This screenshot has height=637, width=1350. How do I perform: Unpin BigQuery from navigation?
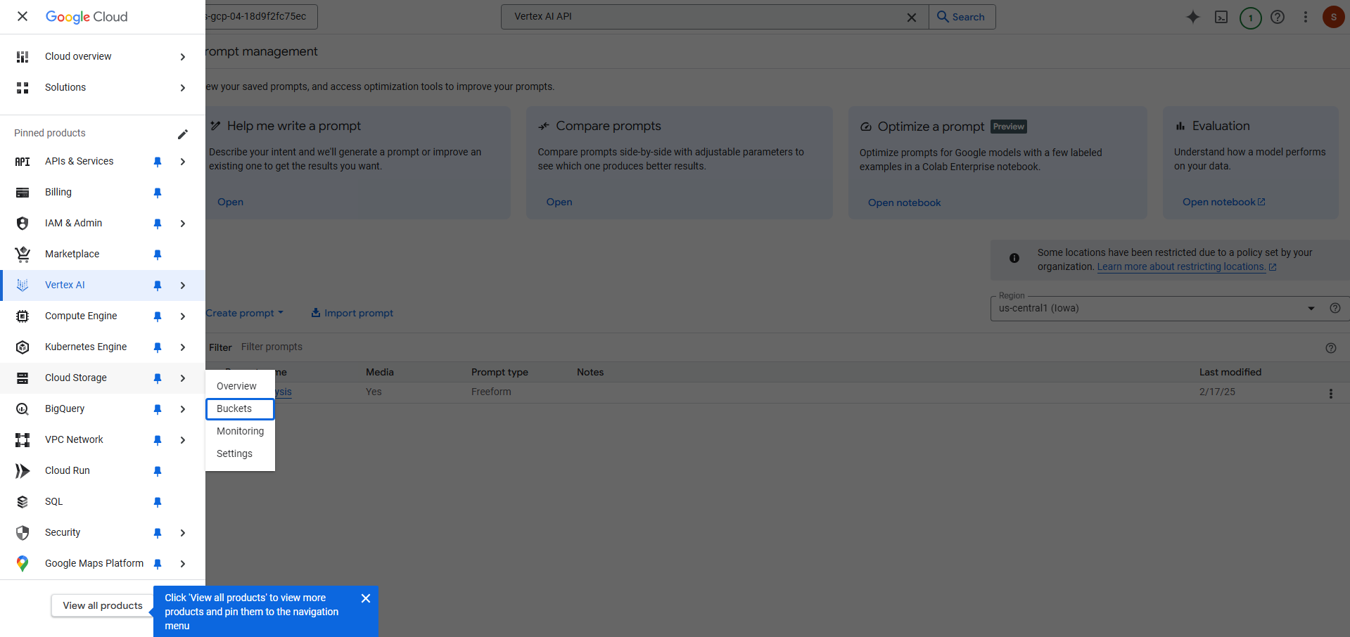pos(158,409)
